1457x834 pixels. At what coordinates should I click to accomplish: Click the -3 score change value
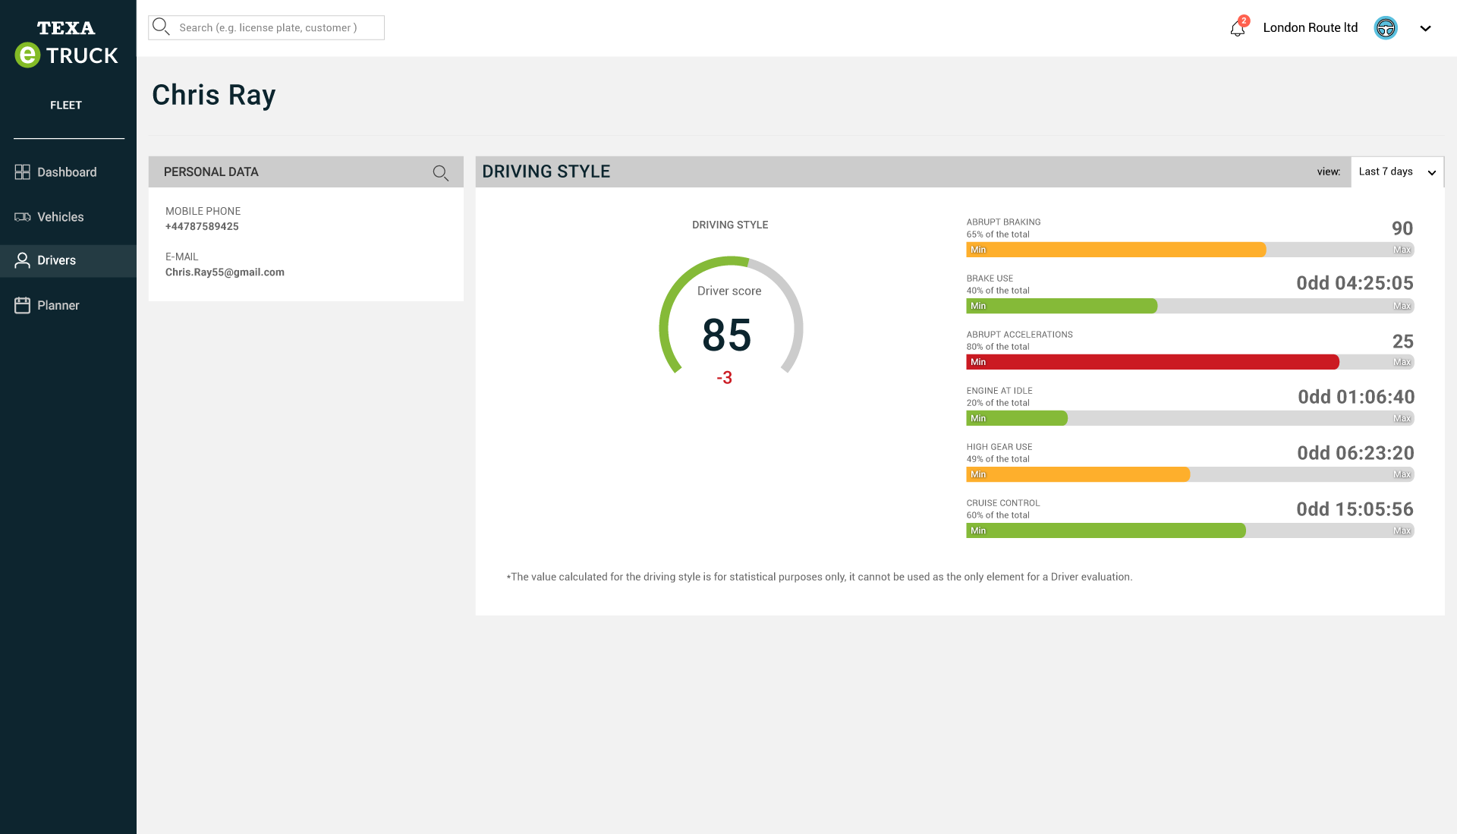pos(725,378)
